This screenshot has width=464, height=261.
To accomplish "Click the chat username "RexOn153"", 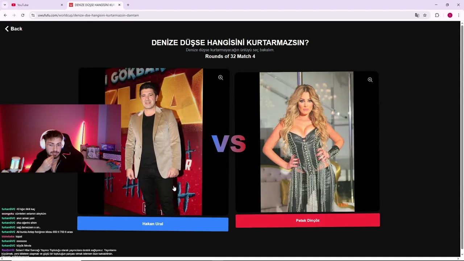I will 8,250.
